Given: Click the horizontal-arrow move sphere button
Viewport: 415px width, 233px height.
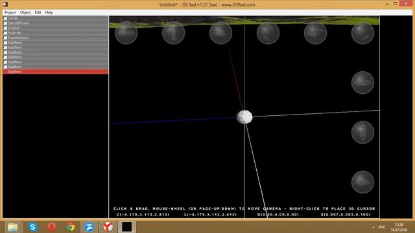Looking at the screenshot, I should (x=126, y=33).
